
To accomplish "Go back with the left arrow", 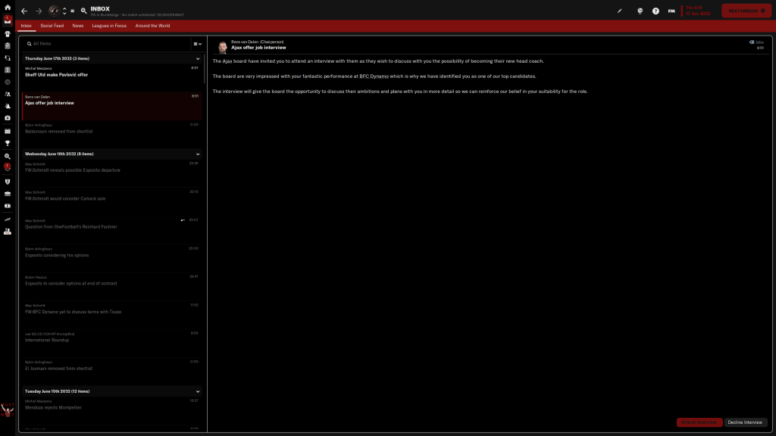I will [24, 11].
